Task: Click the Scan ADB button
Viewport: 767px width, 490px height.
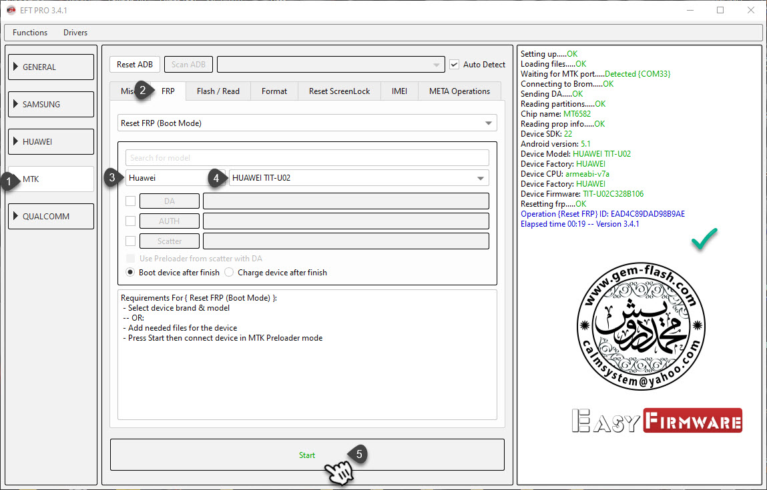Action: 188,65
